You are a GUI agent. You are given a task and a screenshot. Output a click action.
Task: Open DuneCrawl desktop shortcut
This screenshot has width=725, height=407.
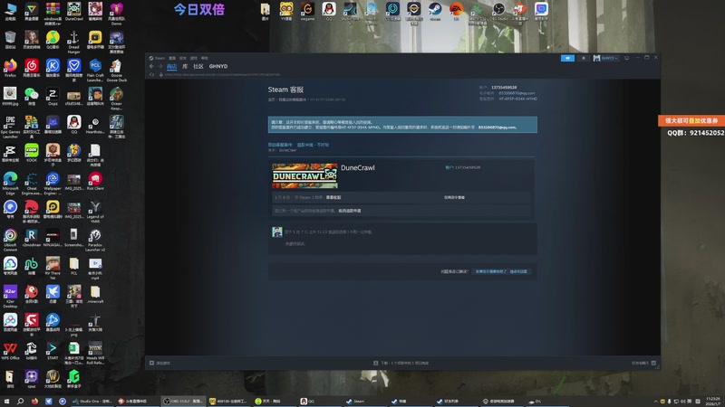(74, 12)
